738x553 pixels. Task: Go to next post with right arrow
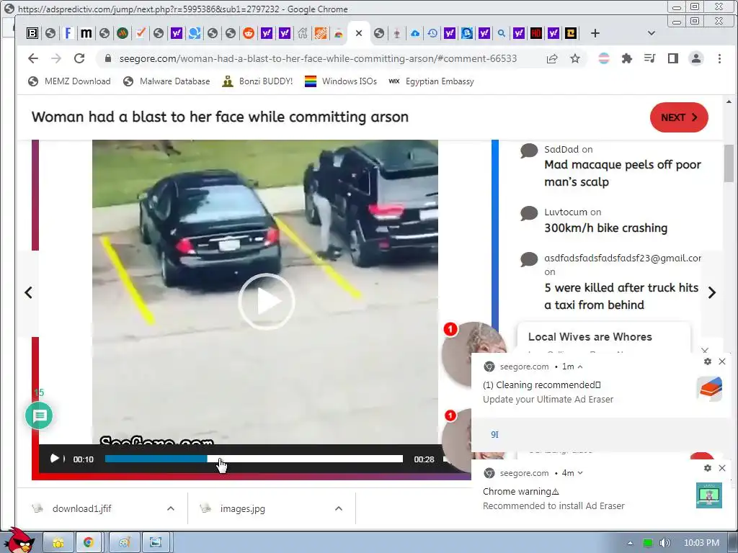click(x=711, y=292)
